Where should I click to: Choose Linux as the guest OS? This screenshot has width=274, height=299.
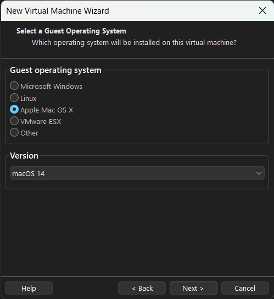click(14, 98)
